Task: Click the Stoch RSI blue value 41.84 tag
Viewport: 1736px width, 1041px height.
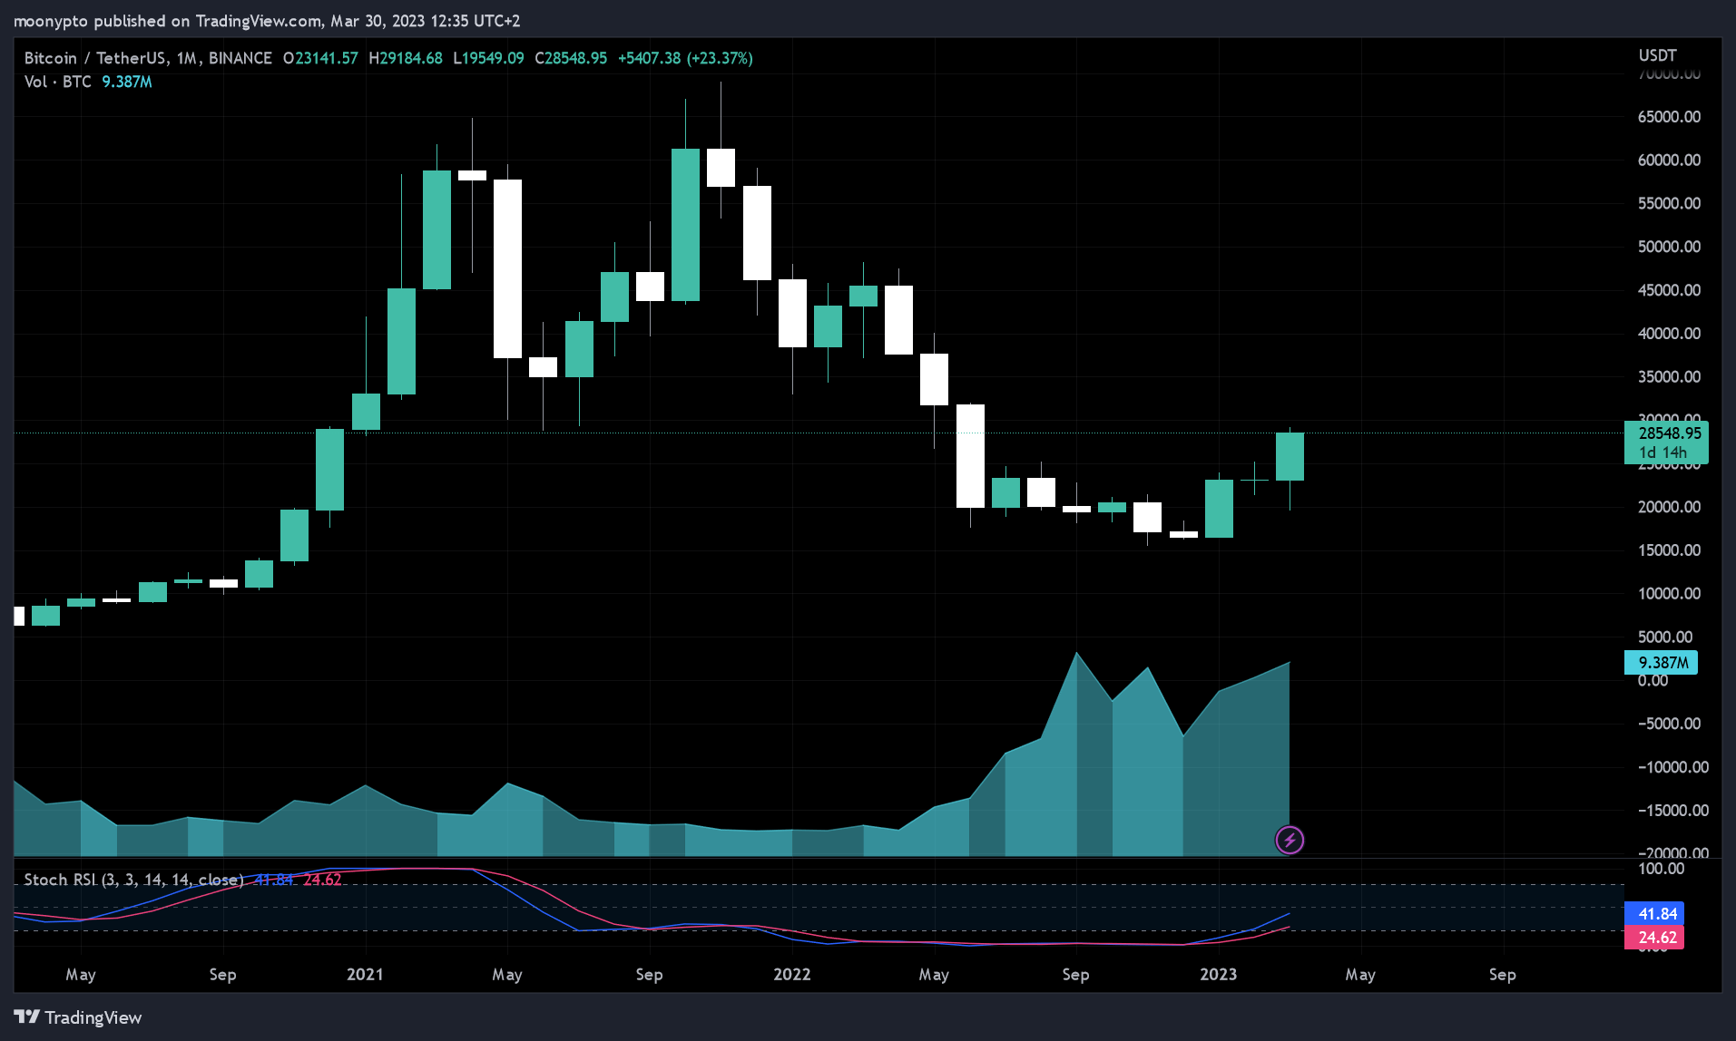Action: (x=1654, y=914)
